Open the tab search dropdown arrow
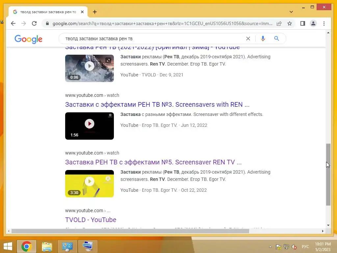This screenshot has height=253, width=337. 291,12
